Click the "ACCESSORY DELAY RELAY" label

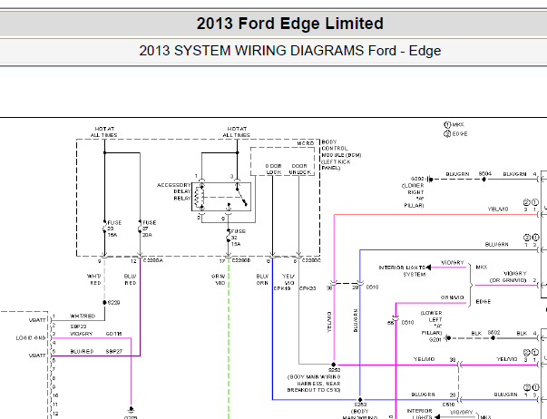(x=174, y=191)
